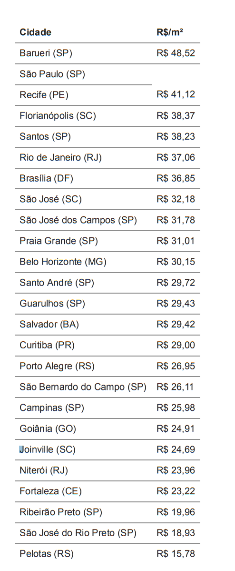
Task: Select São José dos Campos (SP) text
Action: point(78,220)
